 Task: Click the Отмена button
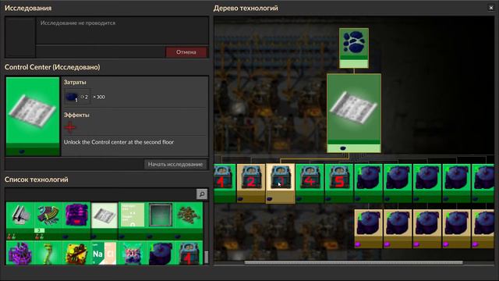pyautogui.click(x=186, y=52)
